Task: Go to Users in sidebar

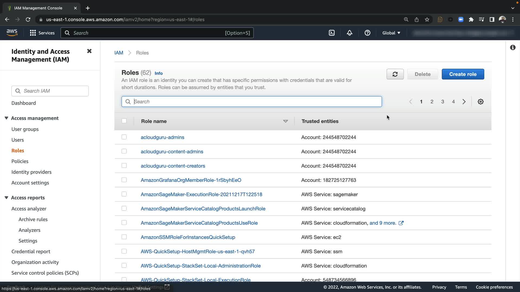Action: [18, 140]
